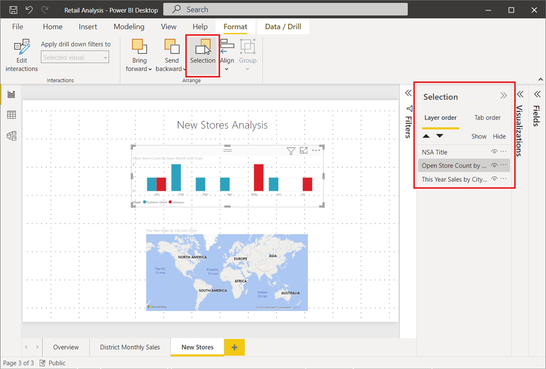This screenshot has width=546, height=369.
Task: Open the Help ribbon tab
Action: [200, 27]
